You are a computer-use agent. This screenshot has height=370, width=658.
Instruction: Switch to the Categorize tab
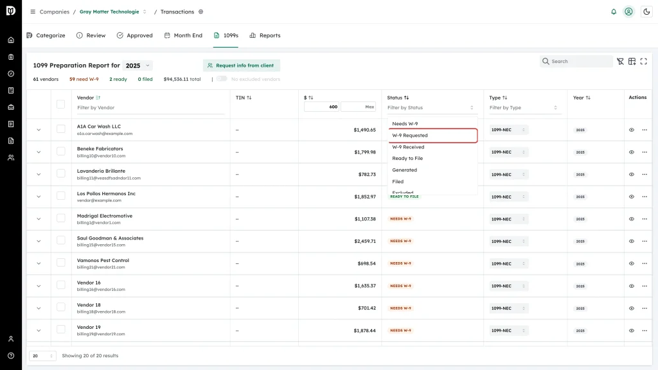pos(46,35)
